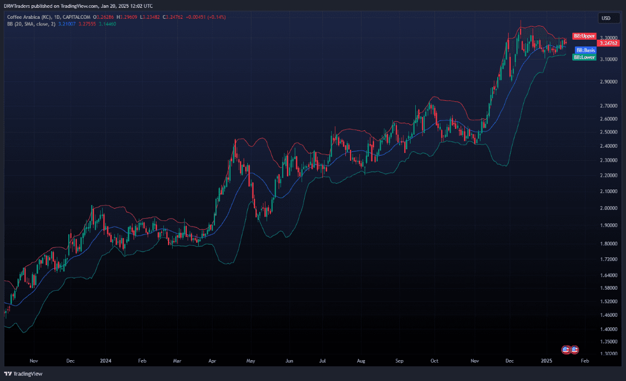Click the TradingView logo in bottom corner
This screenshot has width=626, height=381.
coord(23,374)
